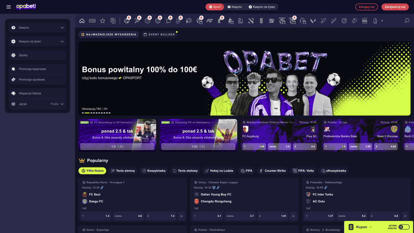414x233 pixels.
Task: Select Counter-Strike soldier icon with flame
Action: pos(220,21)
